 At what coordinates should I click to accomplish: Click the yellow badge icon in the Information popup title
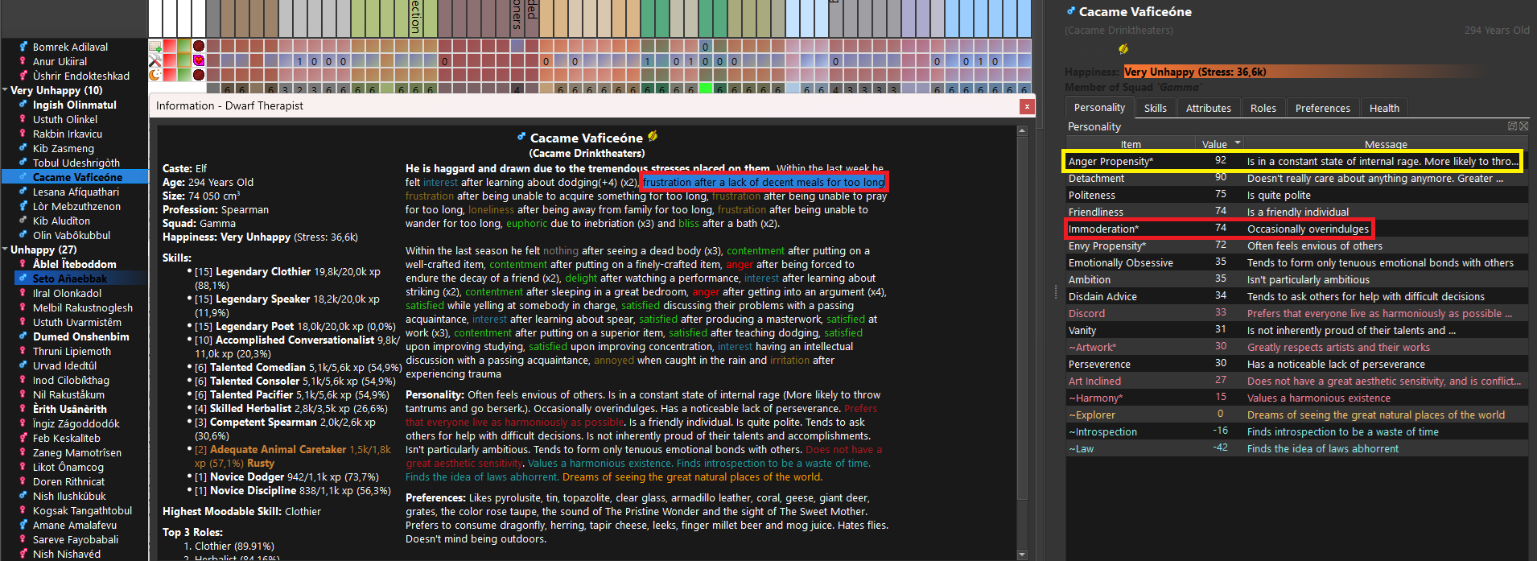[653, 136]
